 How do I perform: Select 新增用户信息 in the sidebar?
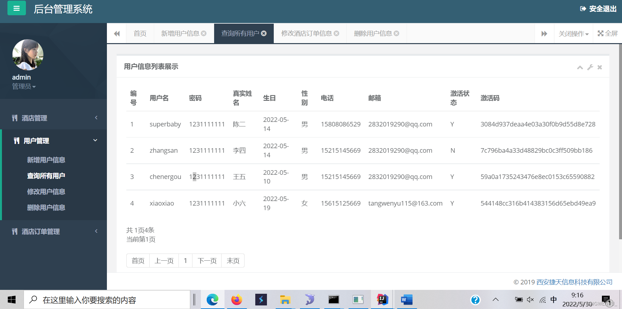46,160
